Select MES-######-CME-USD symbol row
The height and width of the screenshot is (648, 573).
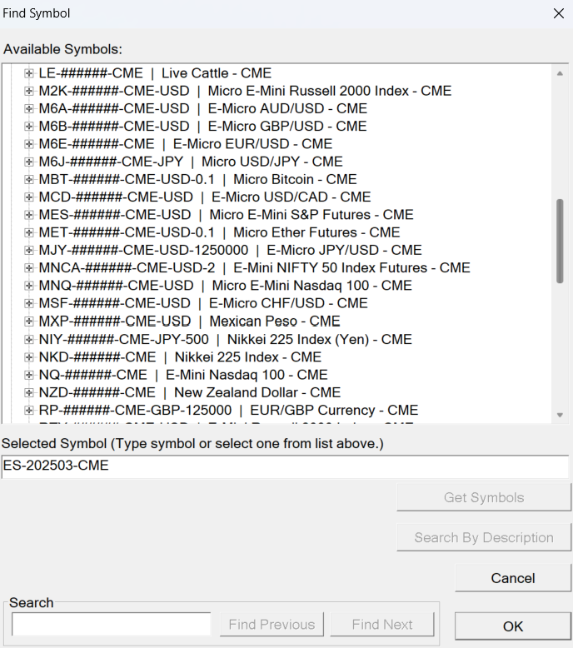click(226, 215)
